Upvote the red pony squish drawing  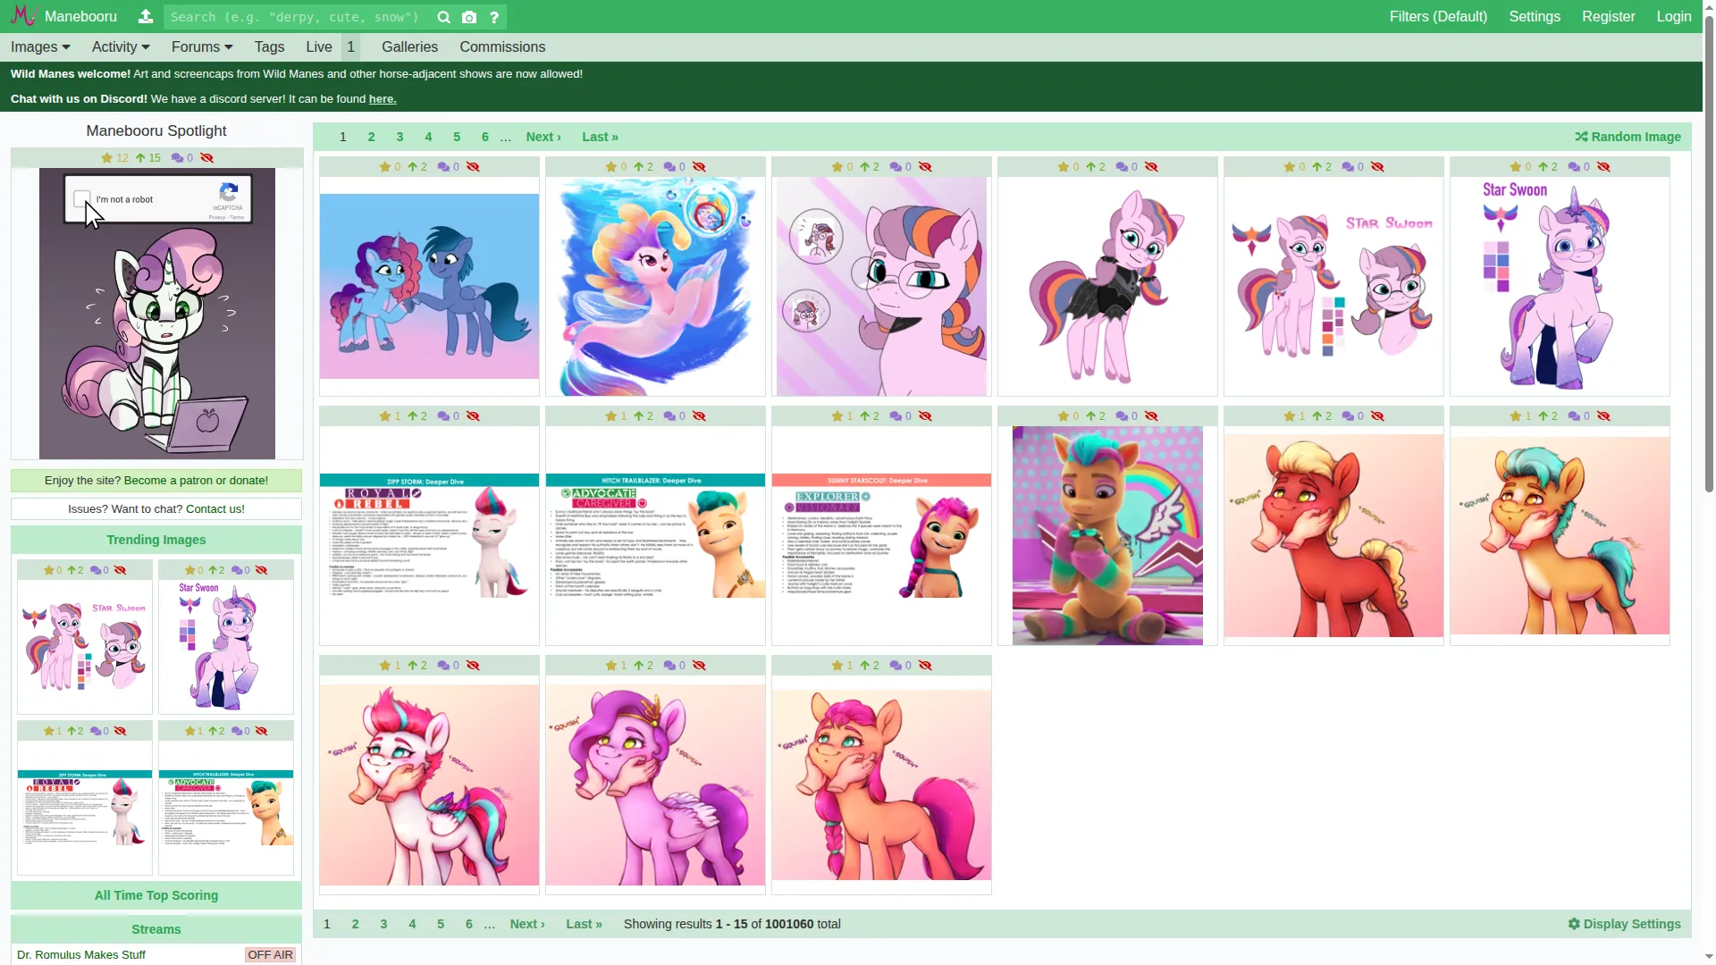[x=1317, y=416]
